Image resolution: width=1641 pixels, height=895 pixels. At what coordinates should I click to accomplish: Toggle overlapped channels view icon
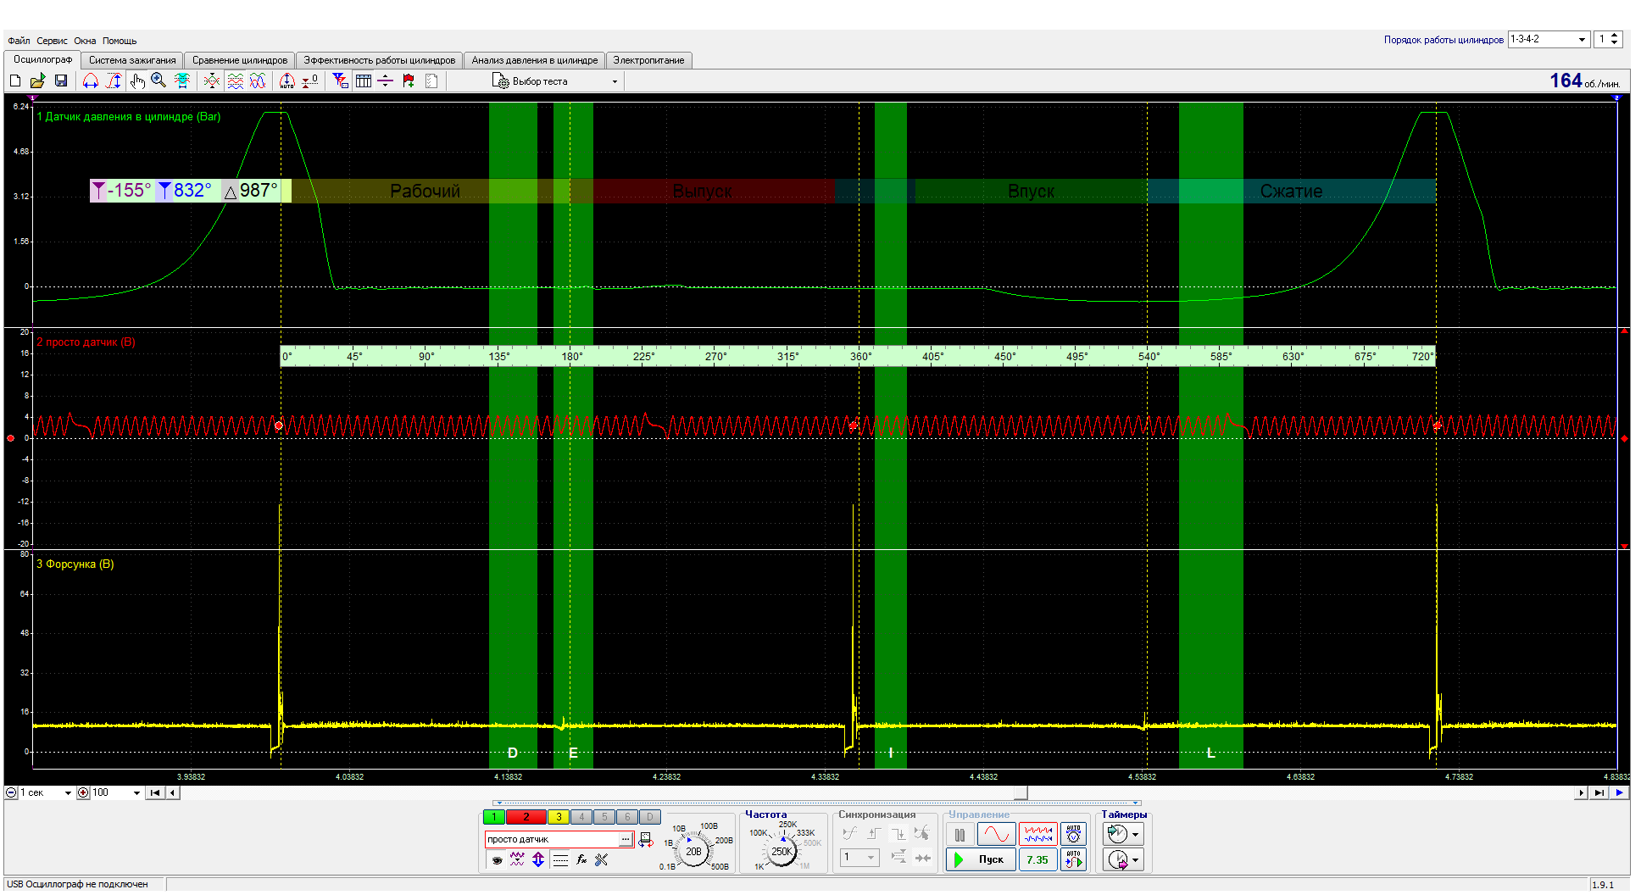click(258, 81)
